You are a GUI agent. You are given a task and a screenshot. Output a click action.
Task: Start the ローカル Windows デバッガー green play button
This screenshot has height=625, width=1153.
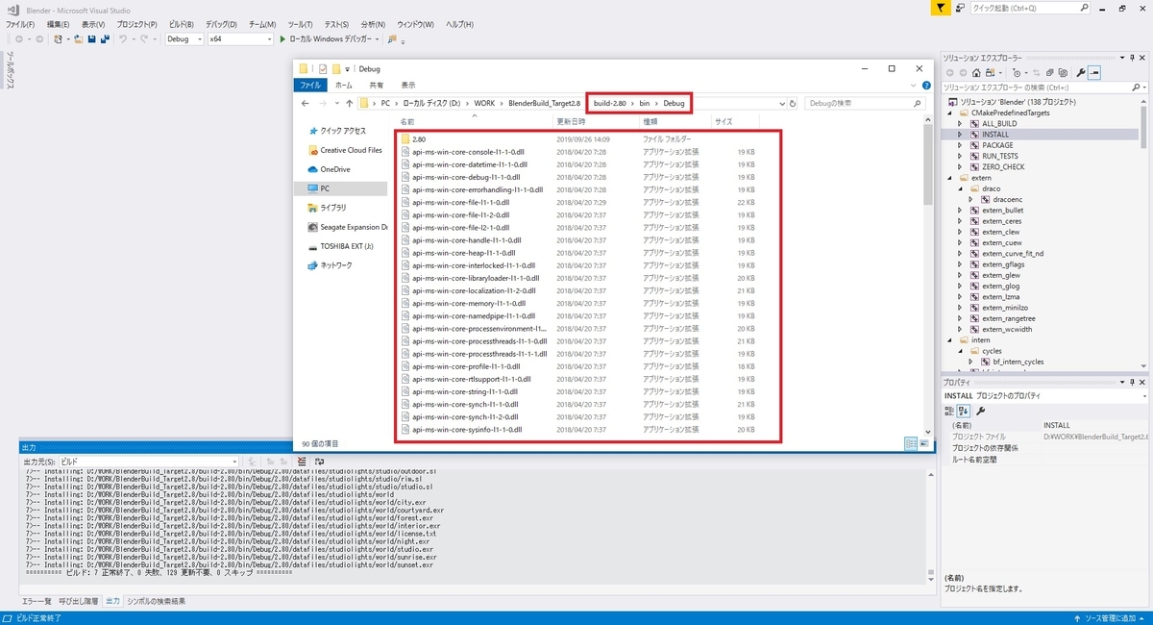[282, 39]
